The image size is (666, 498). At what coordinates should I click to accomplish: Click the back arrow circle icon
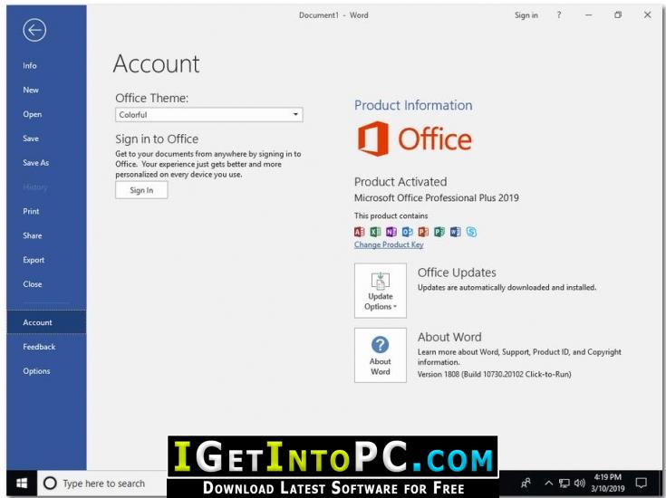[x=34, y=31]
